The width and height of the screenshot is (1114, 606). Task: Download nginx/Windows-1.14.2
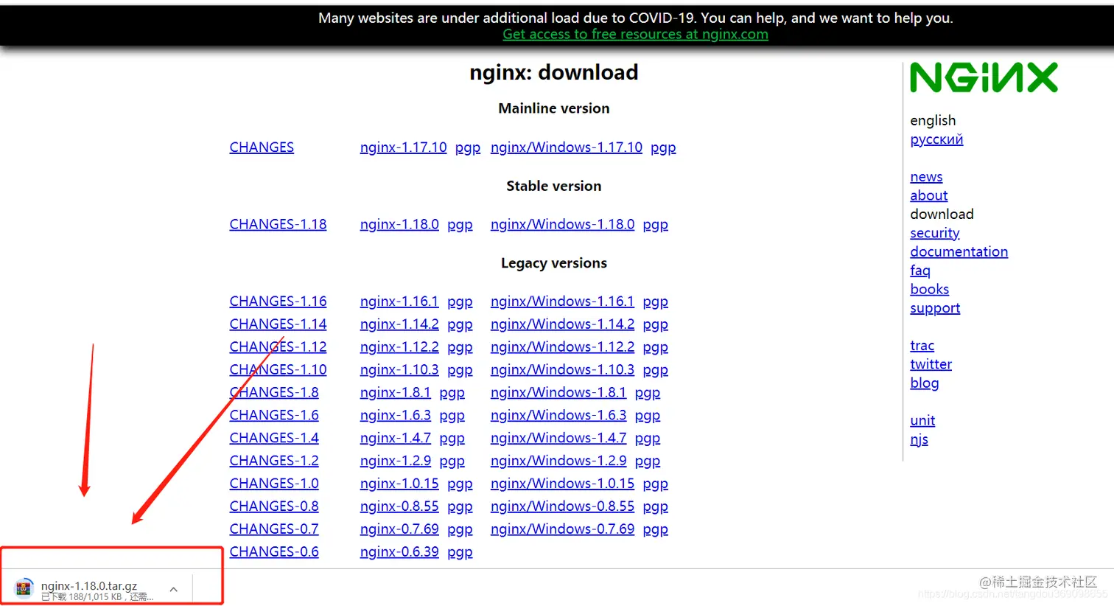click(562, 324)
